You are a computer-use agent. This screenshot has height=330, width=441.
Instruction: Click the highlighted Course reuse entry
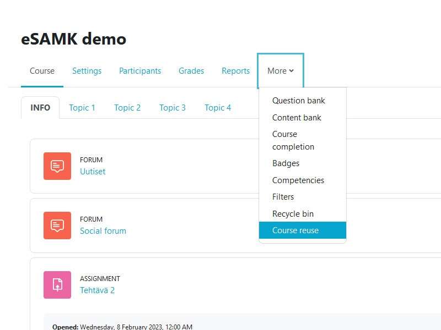302,230
